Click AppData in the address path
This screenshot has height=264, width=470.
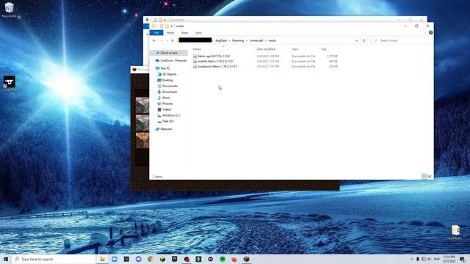221,40
